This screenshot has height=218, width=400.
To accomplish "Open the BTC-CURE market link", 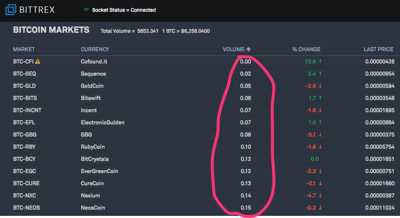I will coord(26,184).
